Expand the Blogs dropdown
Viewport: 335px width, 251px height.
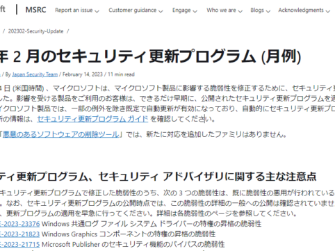pyautogui.click(x=260, y=10)
